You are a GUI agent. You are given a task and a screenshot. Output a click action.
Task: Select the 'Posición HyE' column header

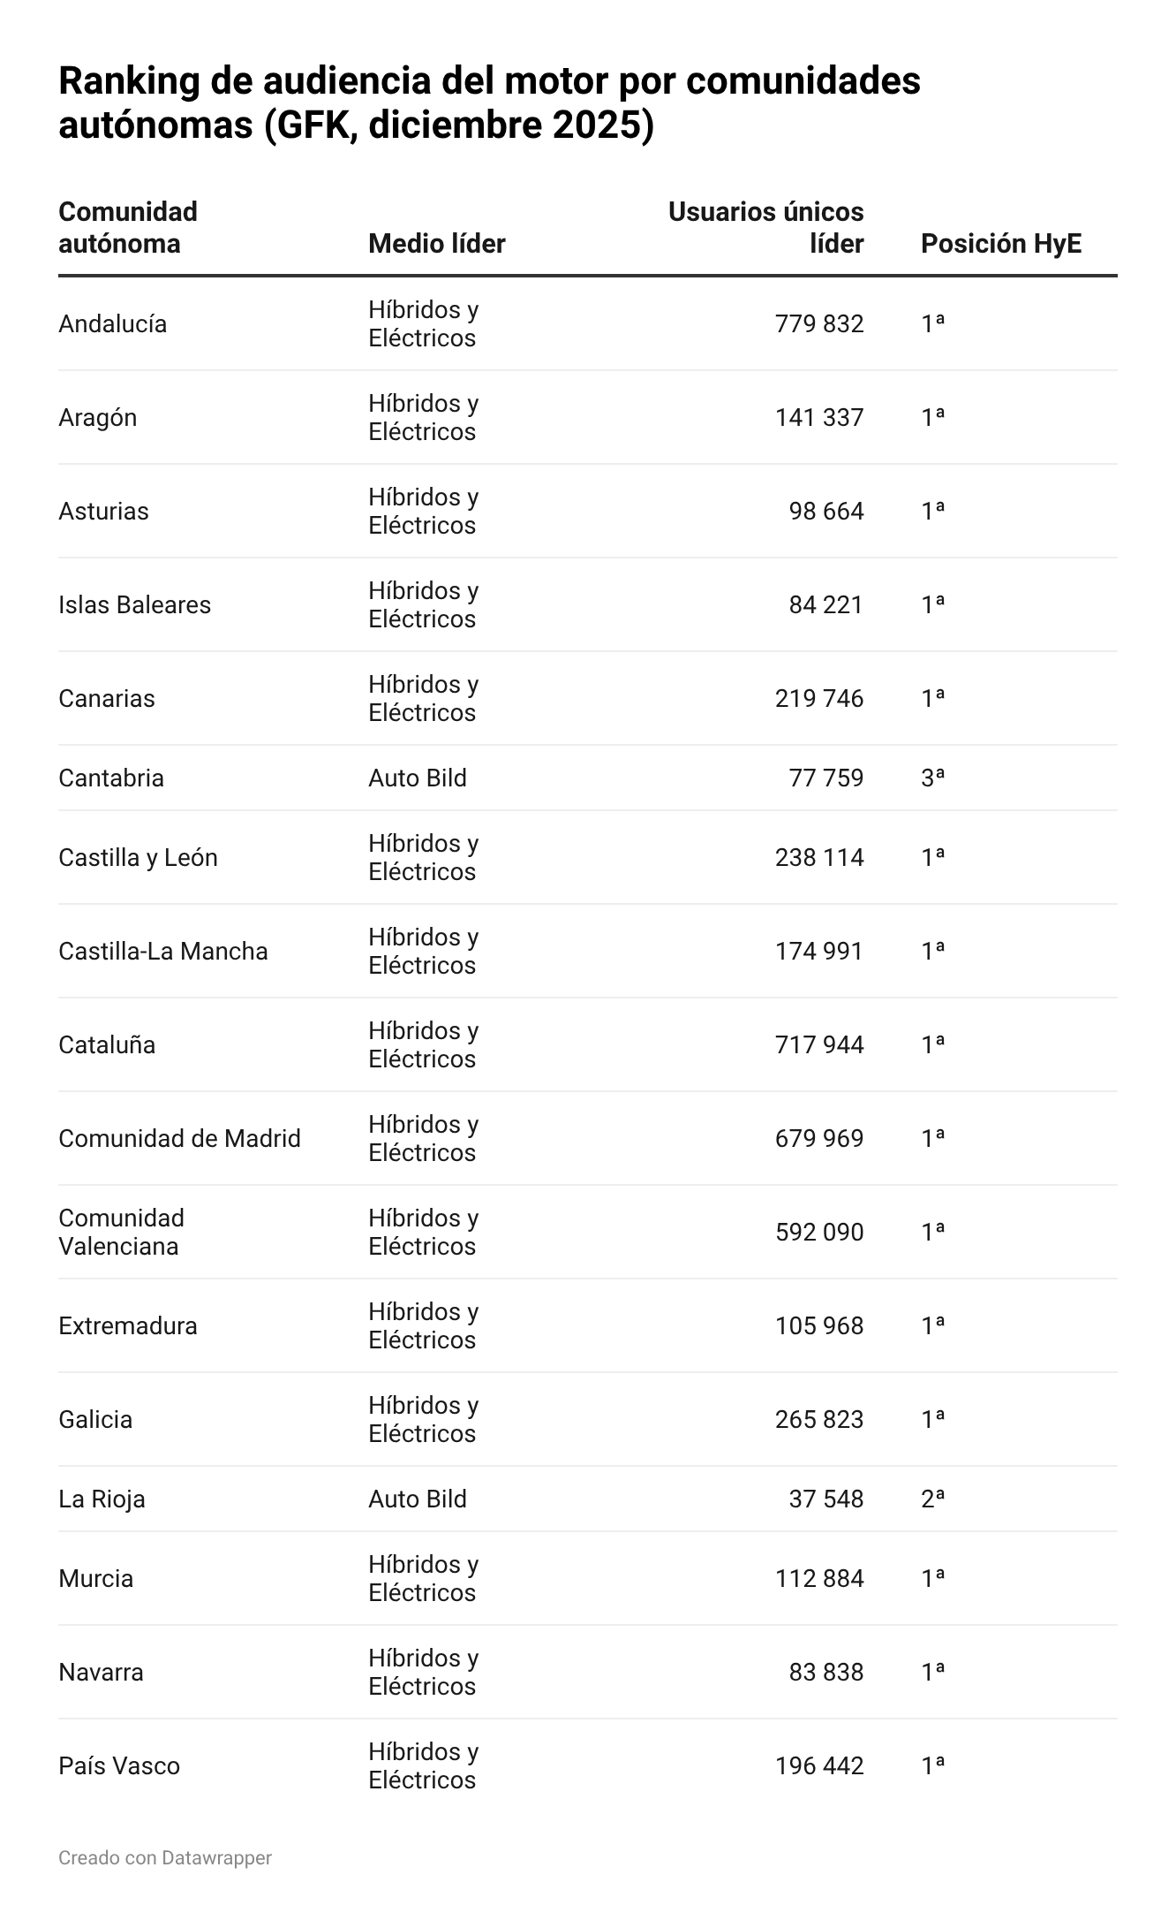(1000, 243)
